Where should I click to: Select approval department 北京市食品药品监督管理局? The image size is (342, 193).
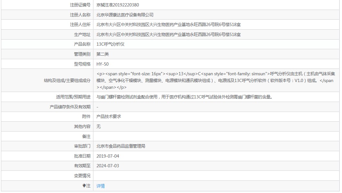pos(121,146)
